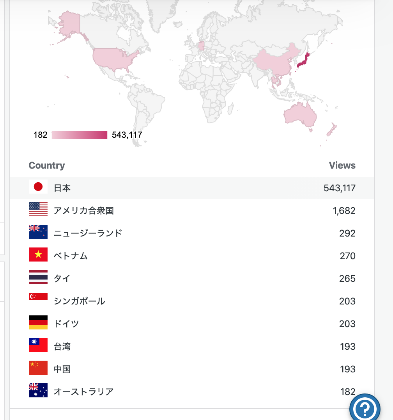Click Japan highlighted on the world map
Screen dimensions: 393x420
point(303,61)
